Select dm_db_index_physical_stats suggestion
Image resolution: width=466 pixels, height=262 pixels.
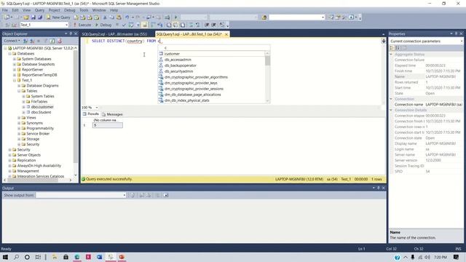click(x=211, y=100)
